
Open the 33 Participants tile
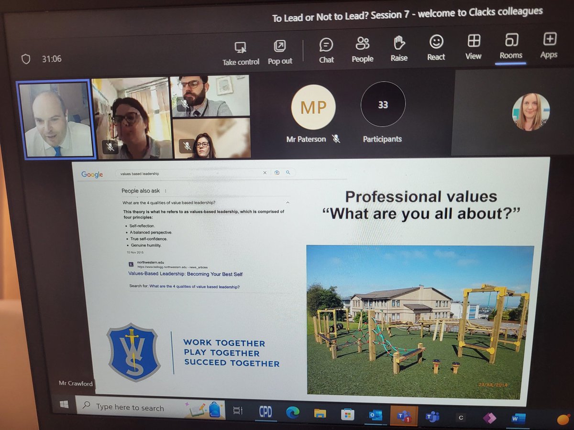383,105
